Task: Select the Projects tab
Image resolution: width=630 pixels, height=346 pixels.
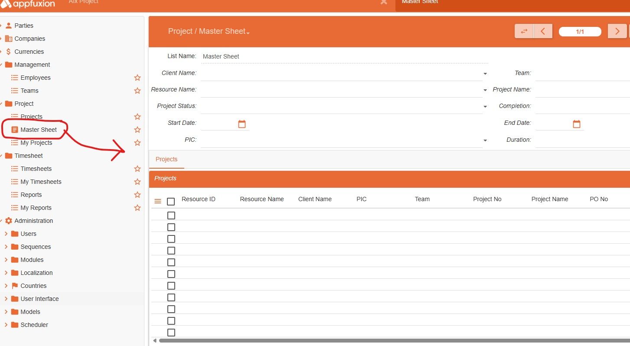Action: 166,159
